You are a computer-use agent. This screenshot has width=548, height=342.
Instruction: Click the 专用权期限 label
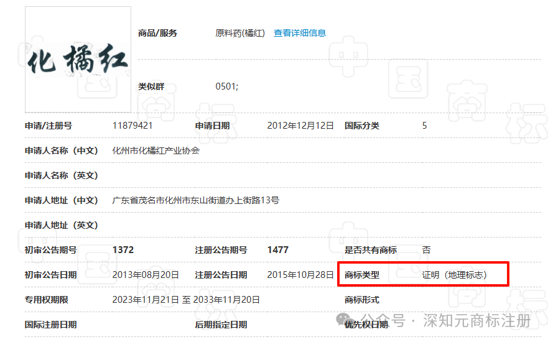point(47,300)
